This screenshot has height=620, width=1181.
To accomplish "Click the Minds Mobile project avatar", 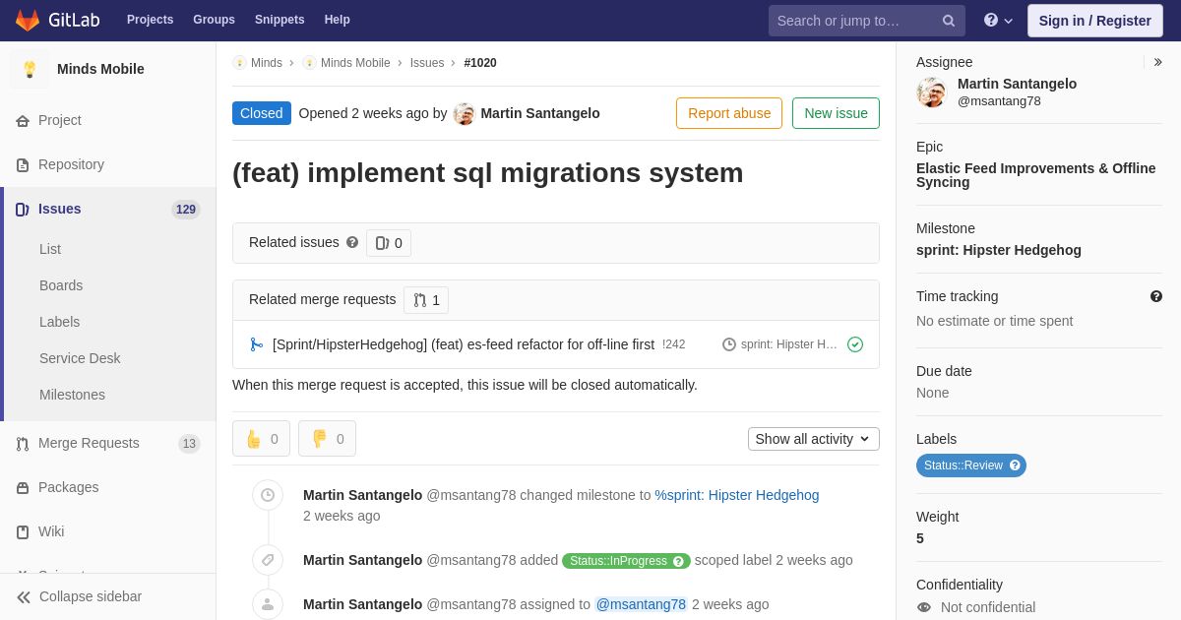I will coord(30,69).
